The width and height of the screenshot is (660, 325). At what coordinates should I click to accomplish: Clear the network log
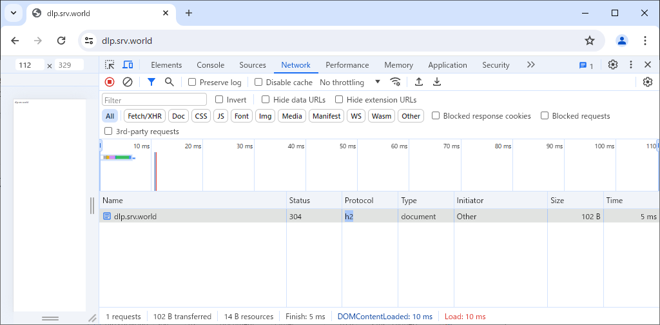pyautogui.click(x=128, y=82)
